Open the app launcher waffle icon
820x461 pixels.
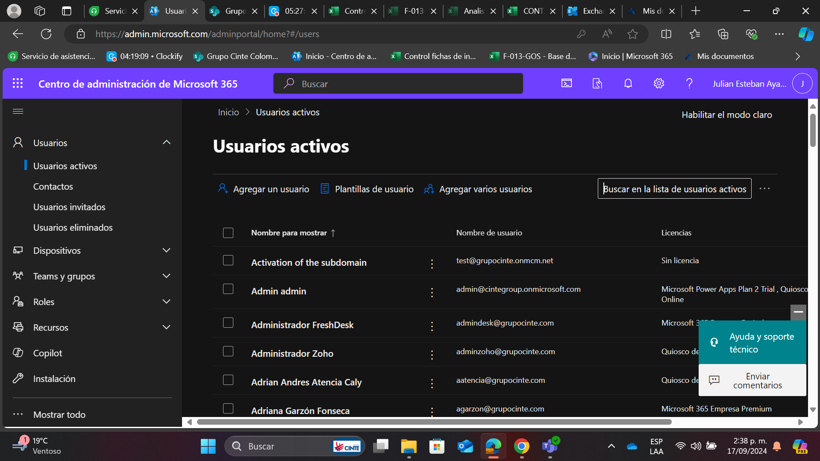18,83
